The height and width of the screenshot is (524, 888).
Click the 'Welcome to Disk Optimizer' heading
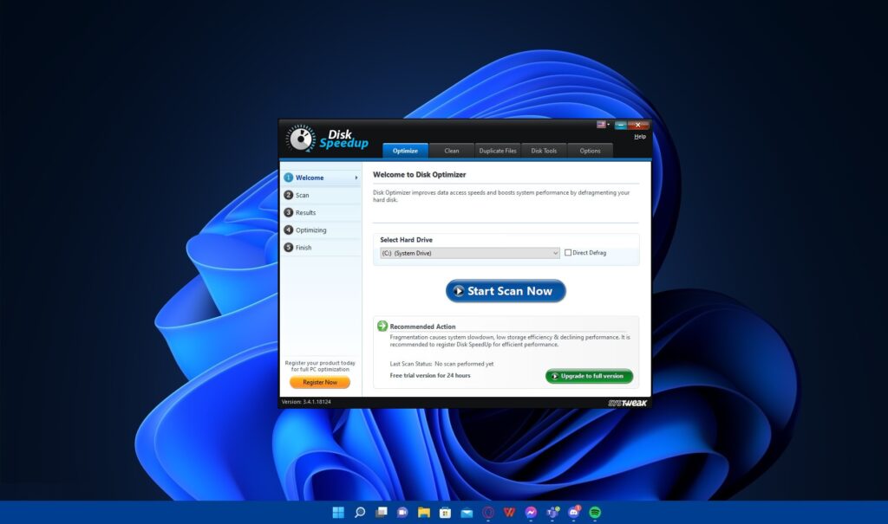tap(419, 175)
